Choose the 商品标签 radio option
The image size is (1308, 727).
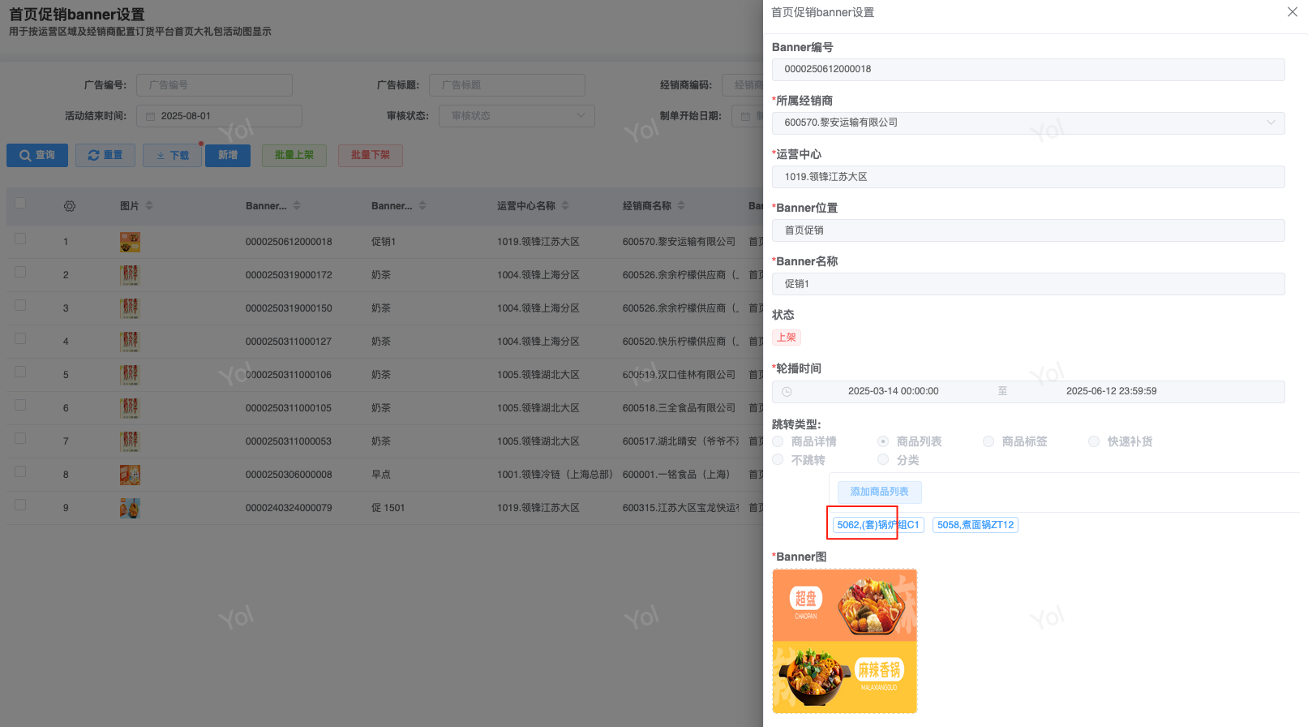(x=989, y=441)
